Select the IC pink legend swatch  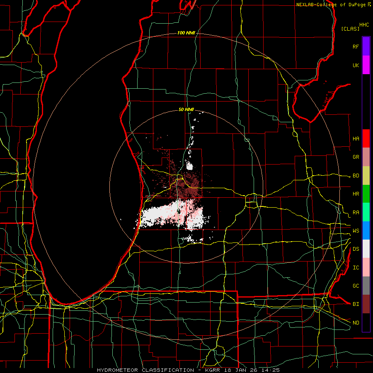(366, 267)
